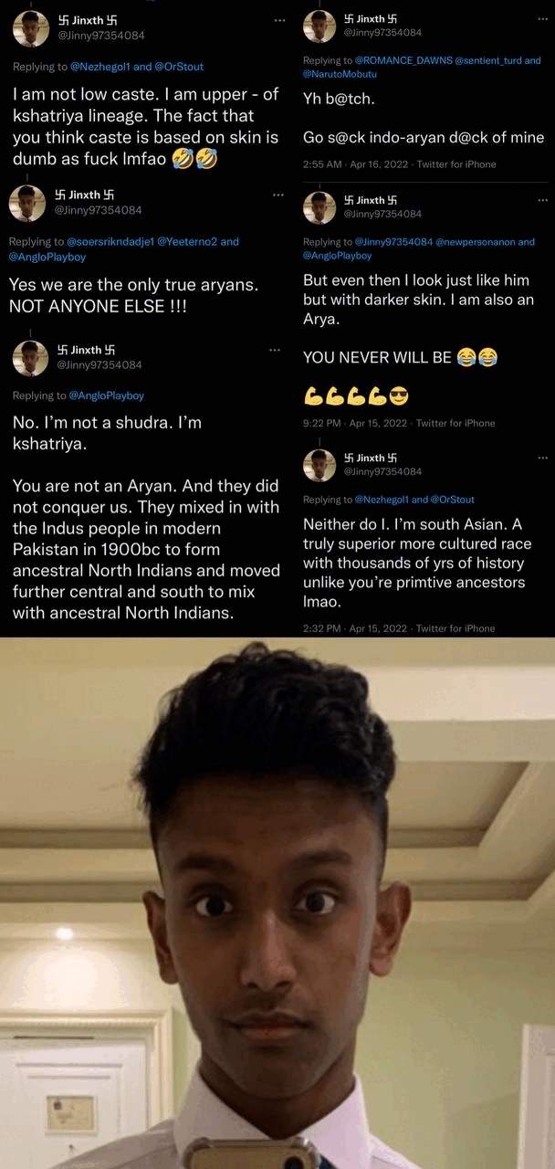The image size is (555, 1169).
Task: Open more options on the "But even then" tweet
Action: point(543,199)
